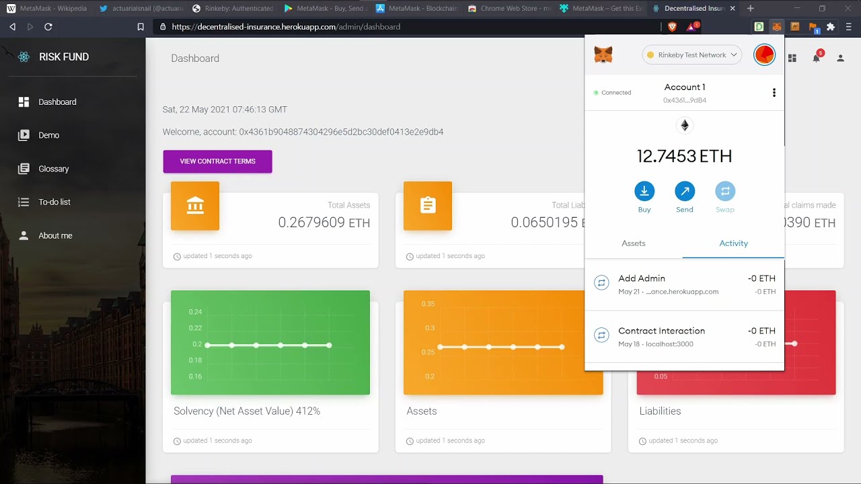Click the bookmark icon in address bar
861x484 pixels.
[141, 27]
